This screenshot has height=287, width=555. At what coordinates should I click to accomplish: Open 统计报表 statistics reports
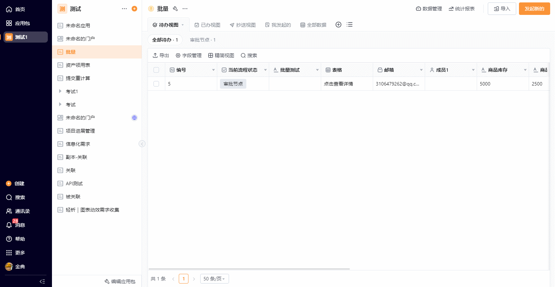click(461, 9)
